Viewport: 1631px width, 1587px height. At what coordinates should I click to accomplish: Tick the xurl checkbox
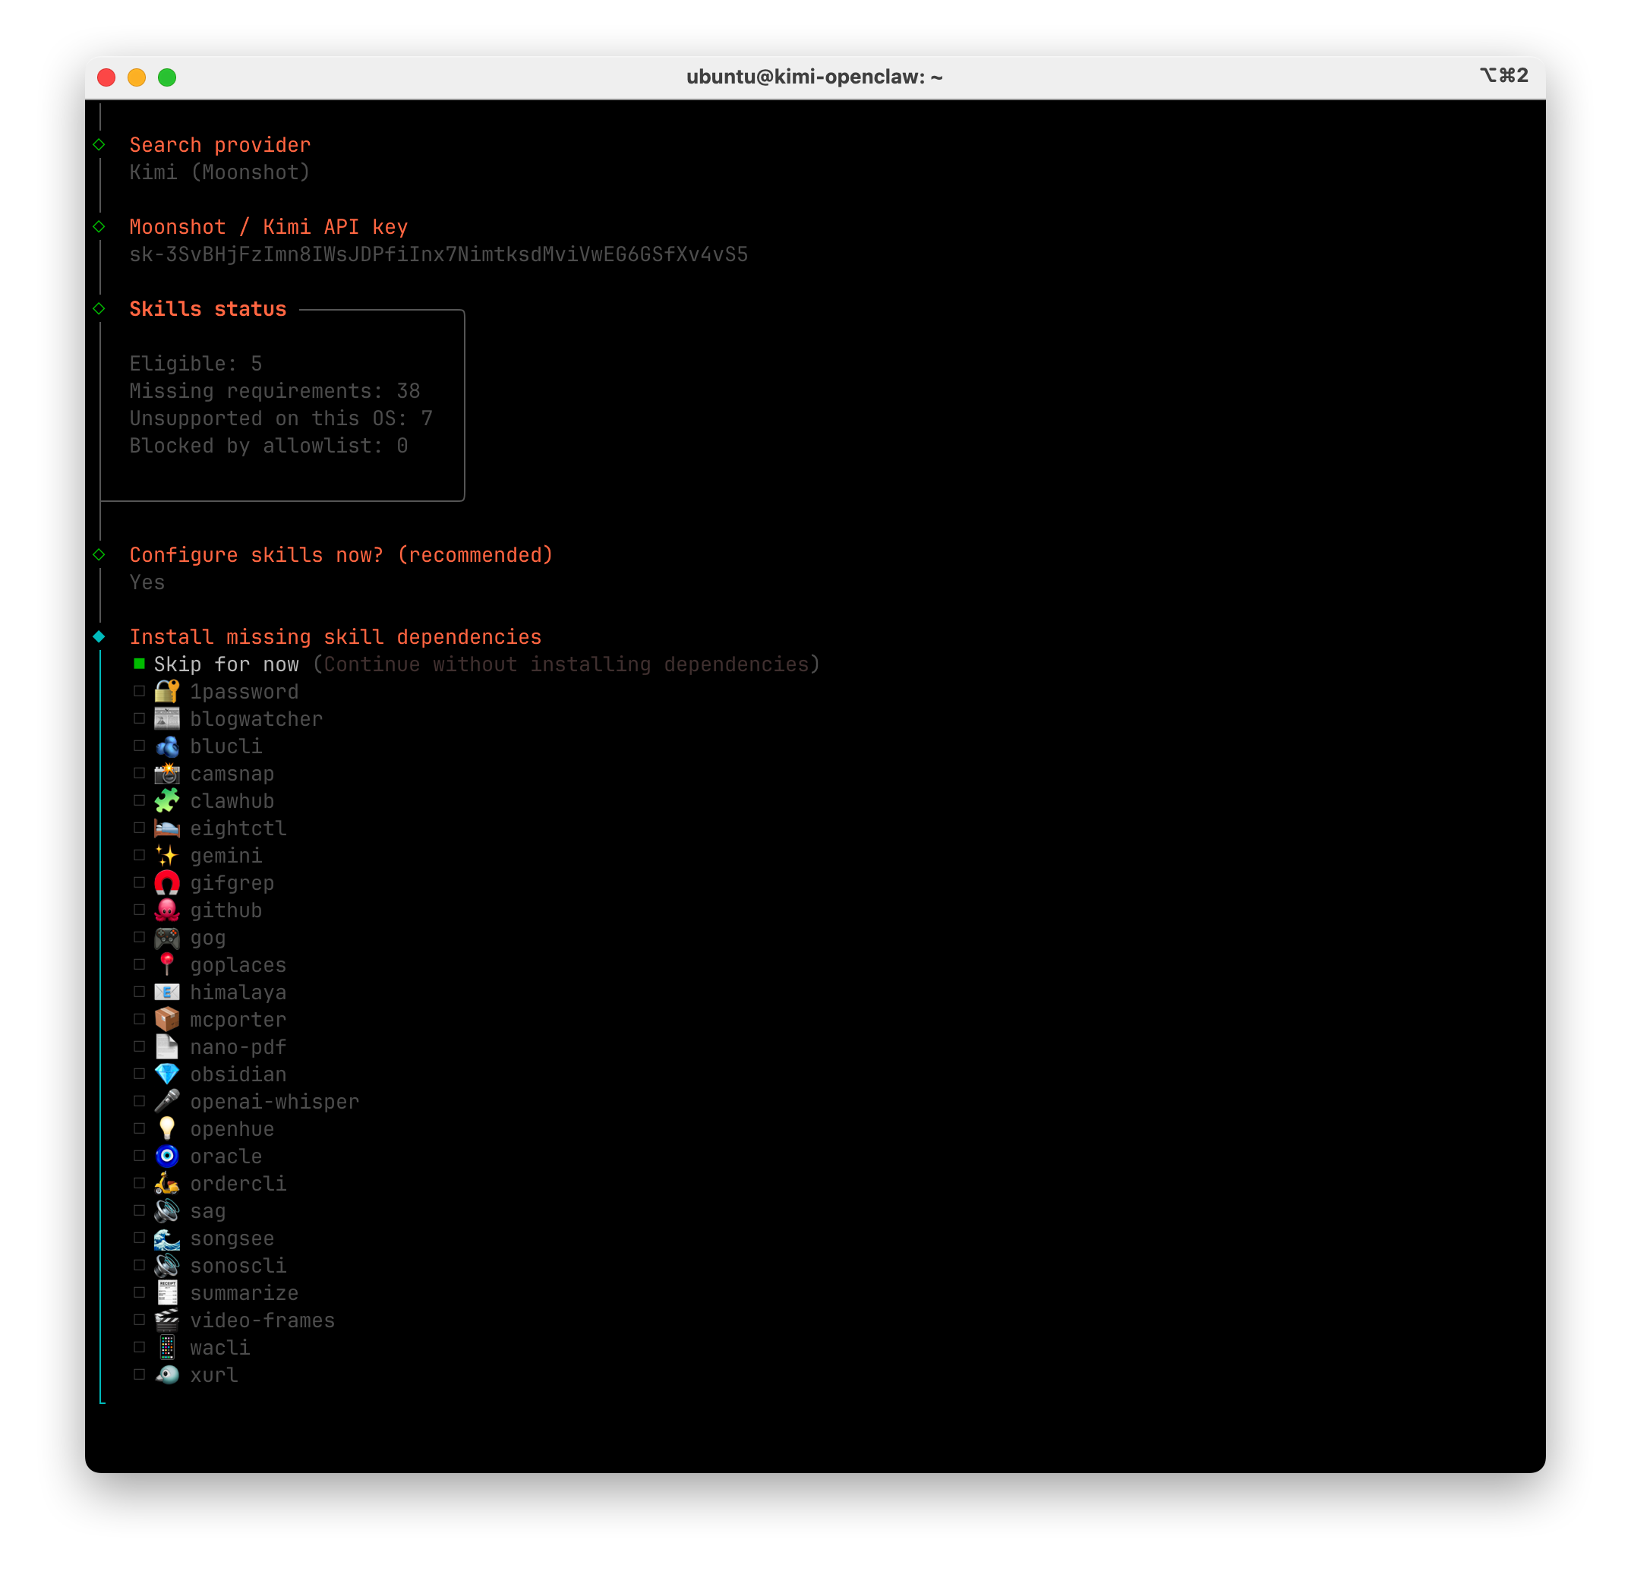coord(139,1374)
